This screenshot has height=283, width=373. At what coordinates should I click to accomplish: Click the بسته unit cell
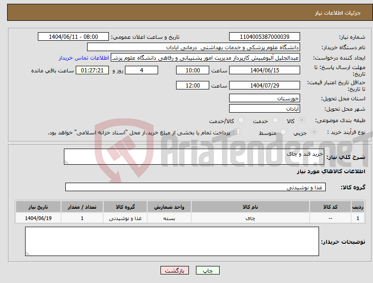tap(169, 218)
